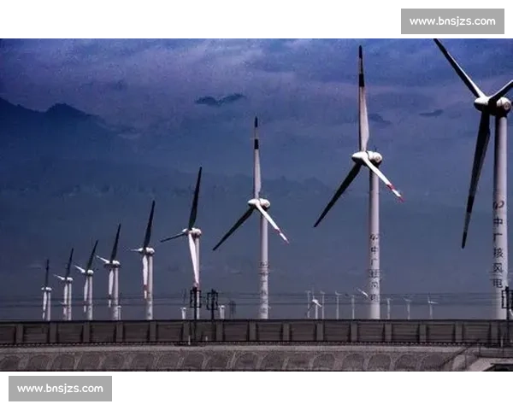
Task: Click the mountain peak on the left side
Action: 64,109
